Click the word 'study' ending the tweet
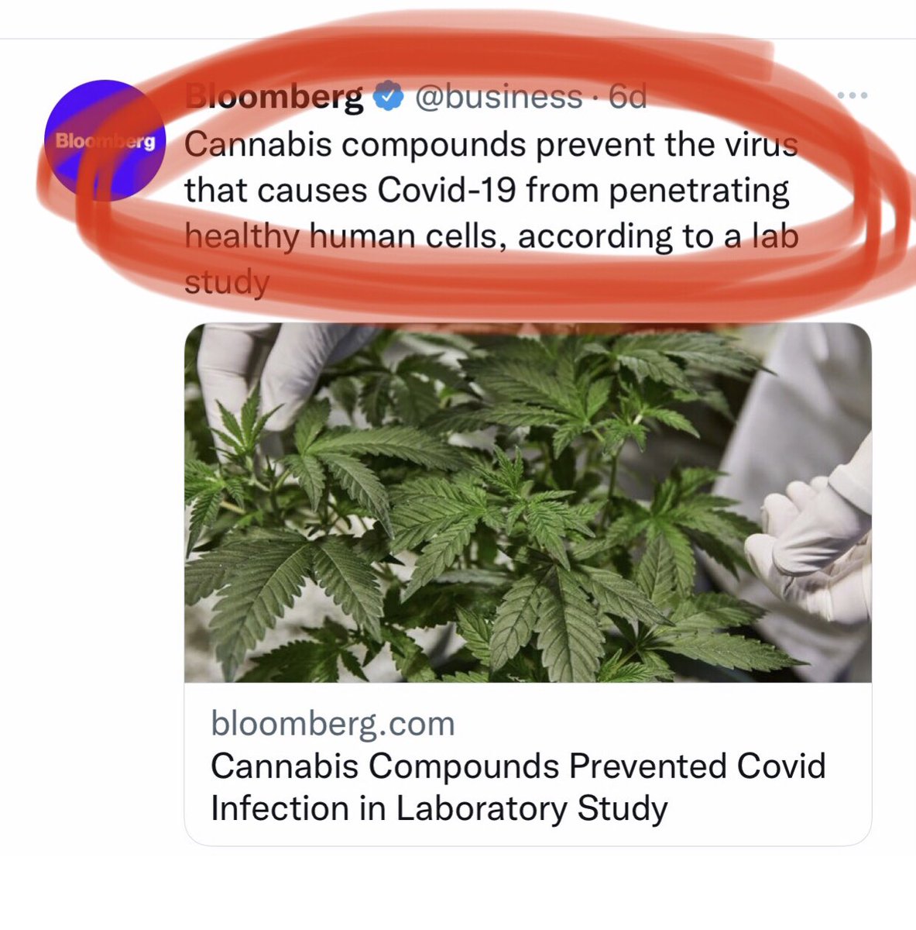This screenshot has height=930, width=916. tap(226, 282)
